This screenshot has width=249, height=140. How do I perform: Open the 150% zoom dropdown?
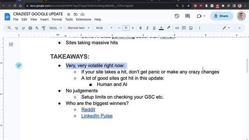[55, 28]
